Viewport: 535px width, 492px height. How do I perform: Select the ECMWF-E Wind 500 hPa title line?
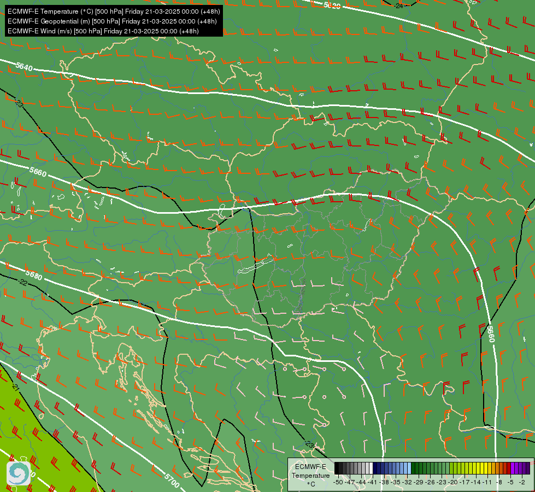[103, 31]
